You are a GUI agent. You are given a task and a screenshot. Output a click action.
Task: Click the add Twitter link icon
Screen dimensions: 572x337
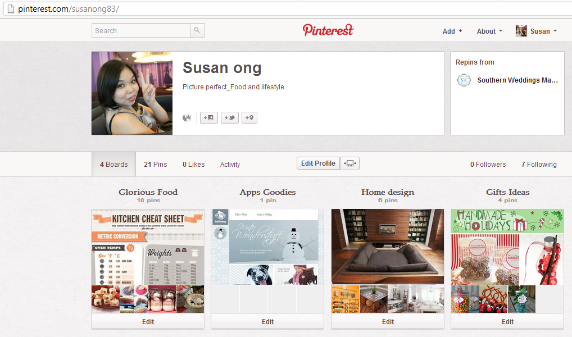point(230,118)
